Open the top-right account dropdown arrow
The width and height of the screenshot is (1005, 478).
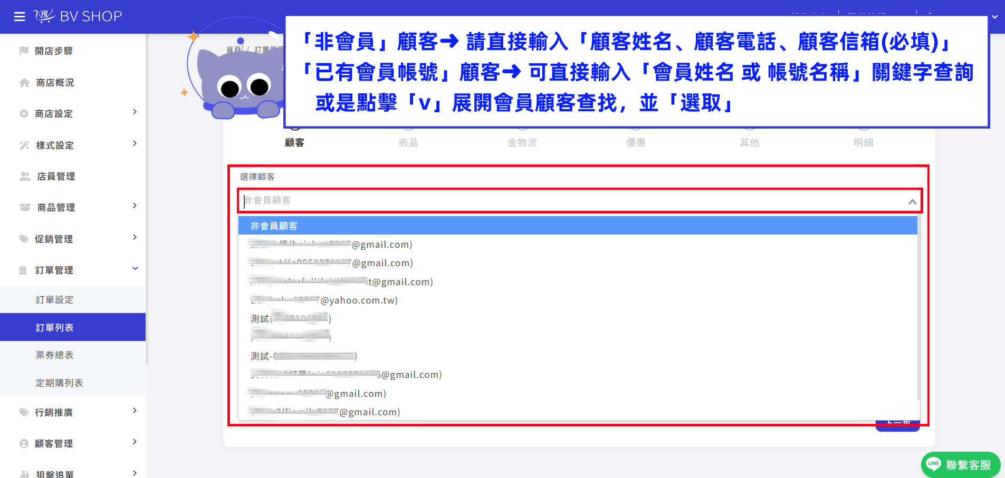coord(994,17)
